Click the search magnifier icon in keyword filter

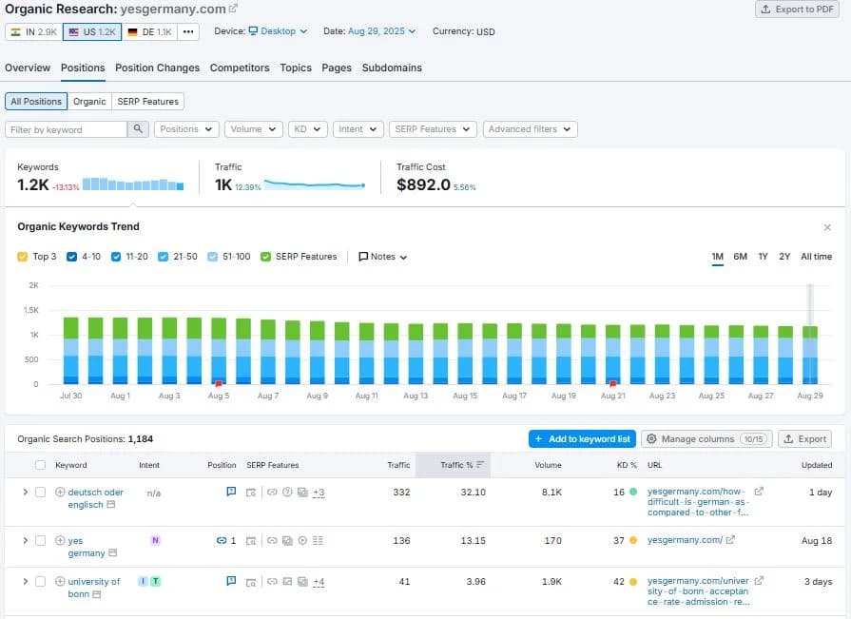click(x=138, y=129)
